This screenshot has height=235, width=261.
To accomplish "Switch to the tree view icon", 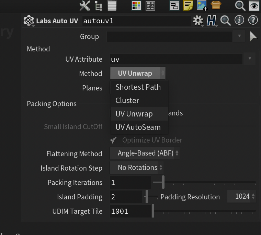I will point(98,6).
